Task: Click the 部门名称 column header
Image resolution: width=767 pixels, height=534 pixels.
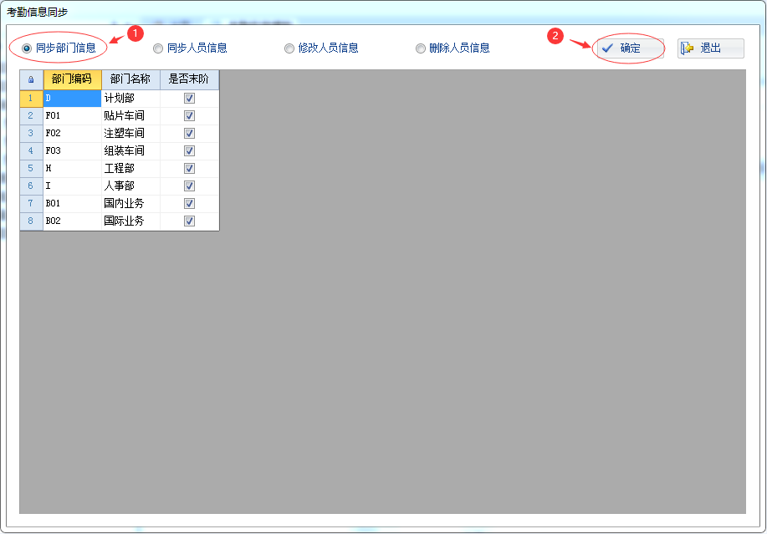Action: [130, 79]
